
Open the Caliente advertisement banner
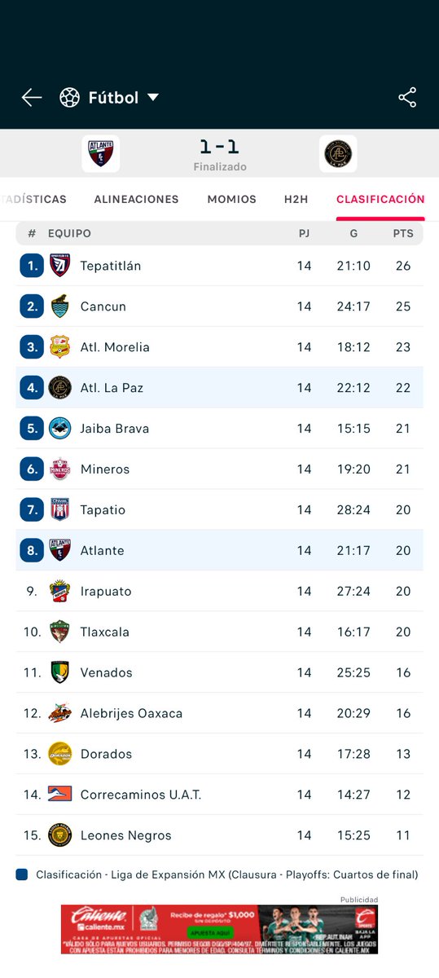click(219, 929)
